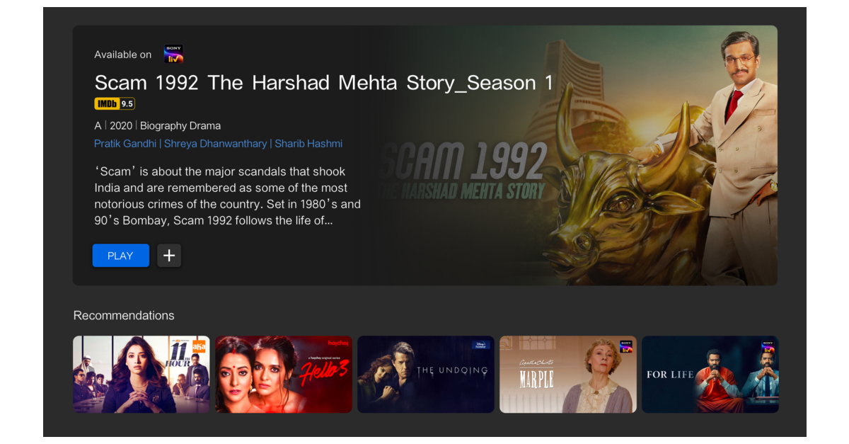
Task: Click the Sony LIV logo on For Life thumbnail
Action: click(768, 346)
